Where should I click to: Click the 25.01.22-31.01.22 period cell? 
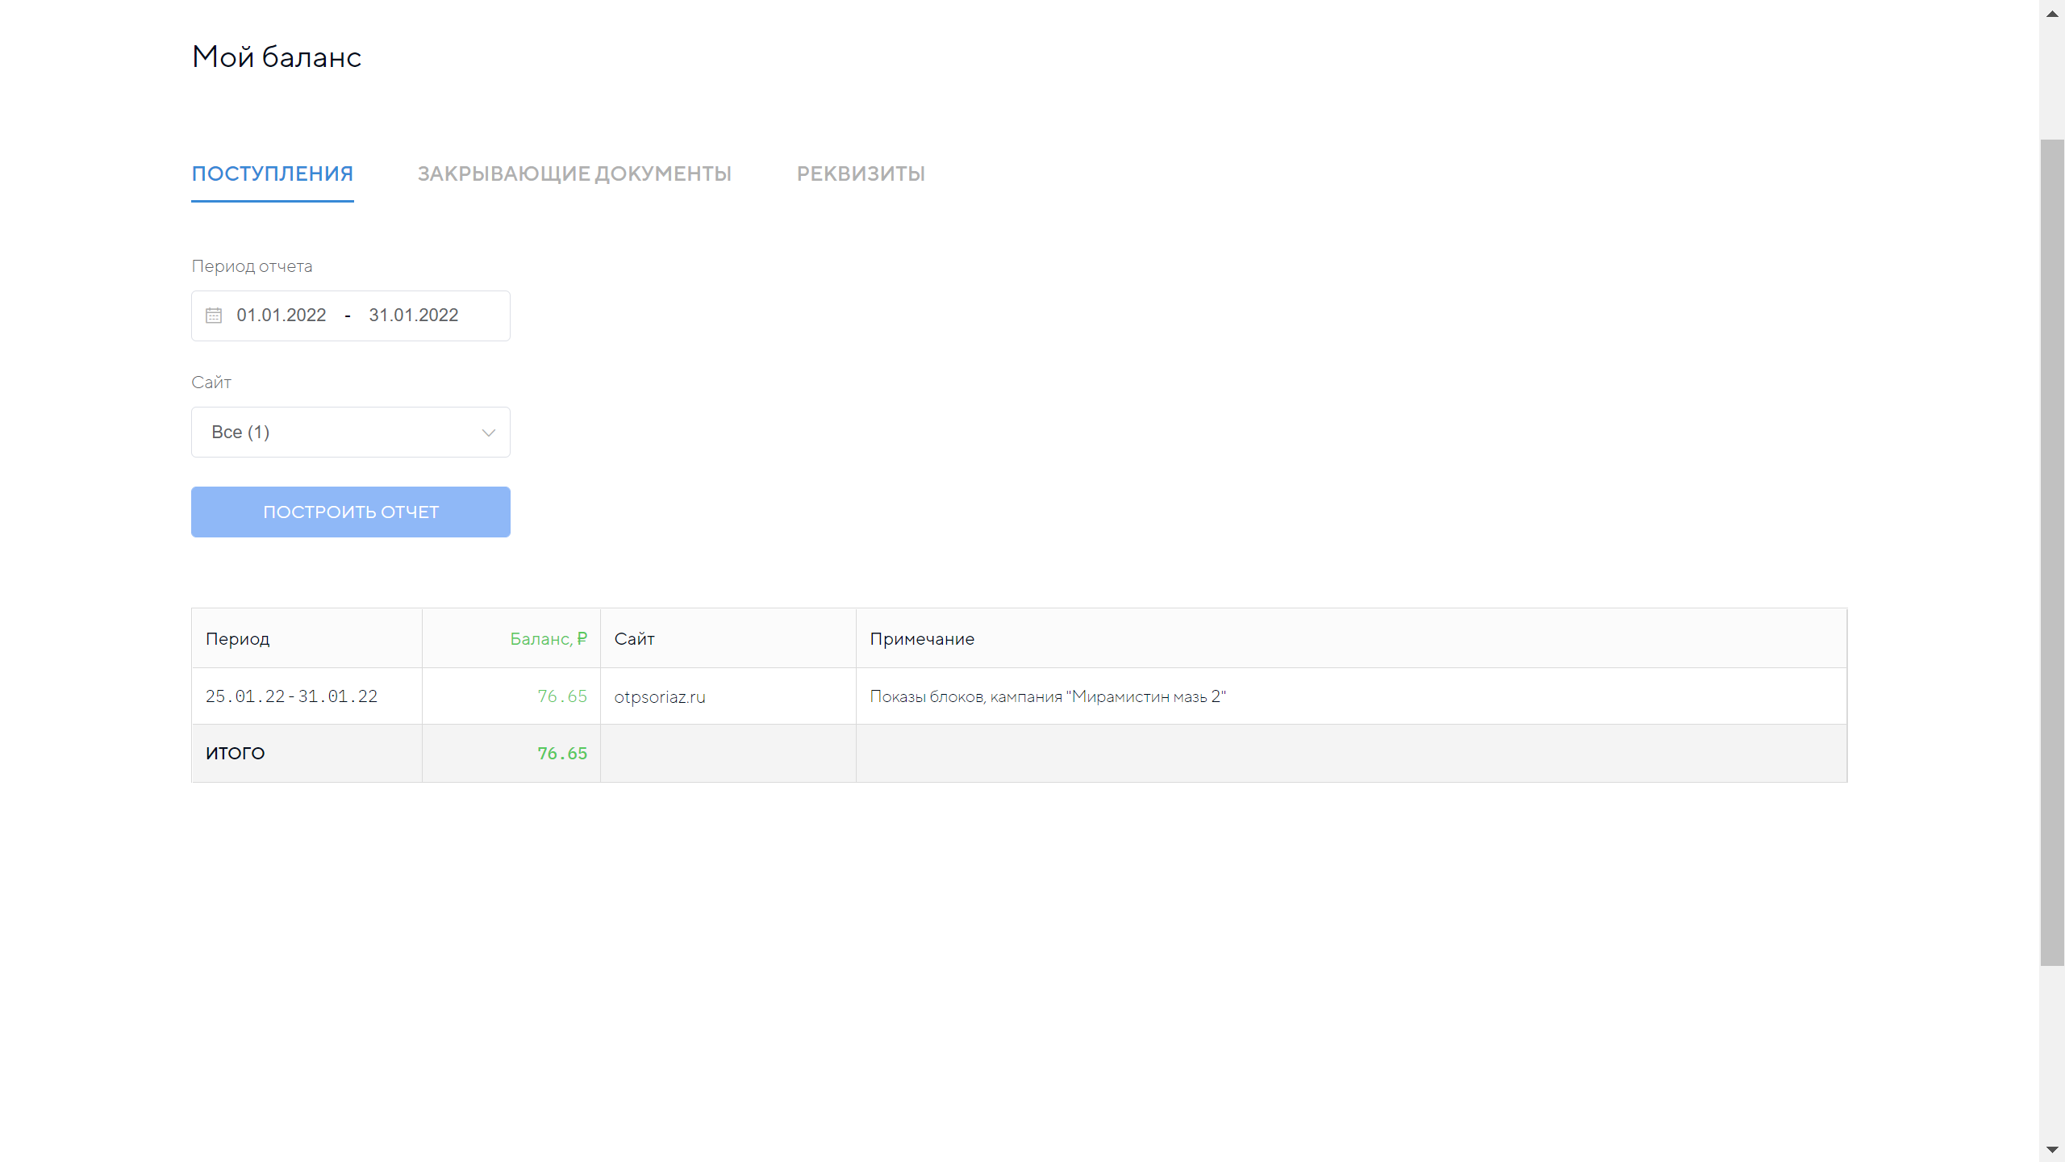(291, 696)
